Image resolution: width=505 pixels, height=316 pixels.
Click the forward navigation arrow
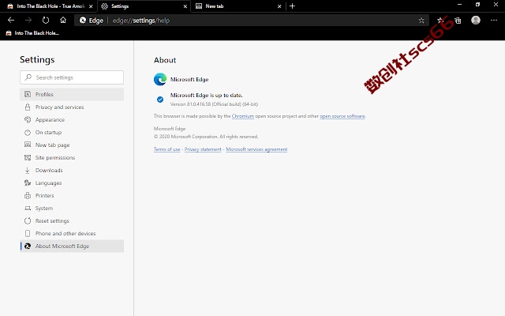28,21
